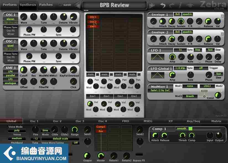Open LFO 1 '1s' sync selector
Viewport: 228px width, 163px height.
coord(180,50)
